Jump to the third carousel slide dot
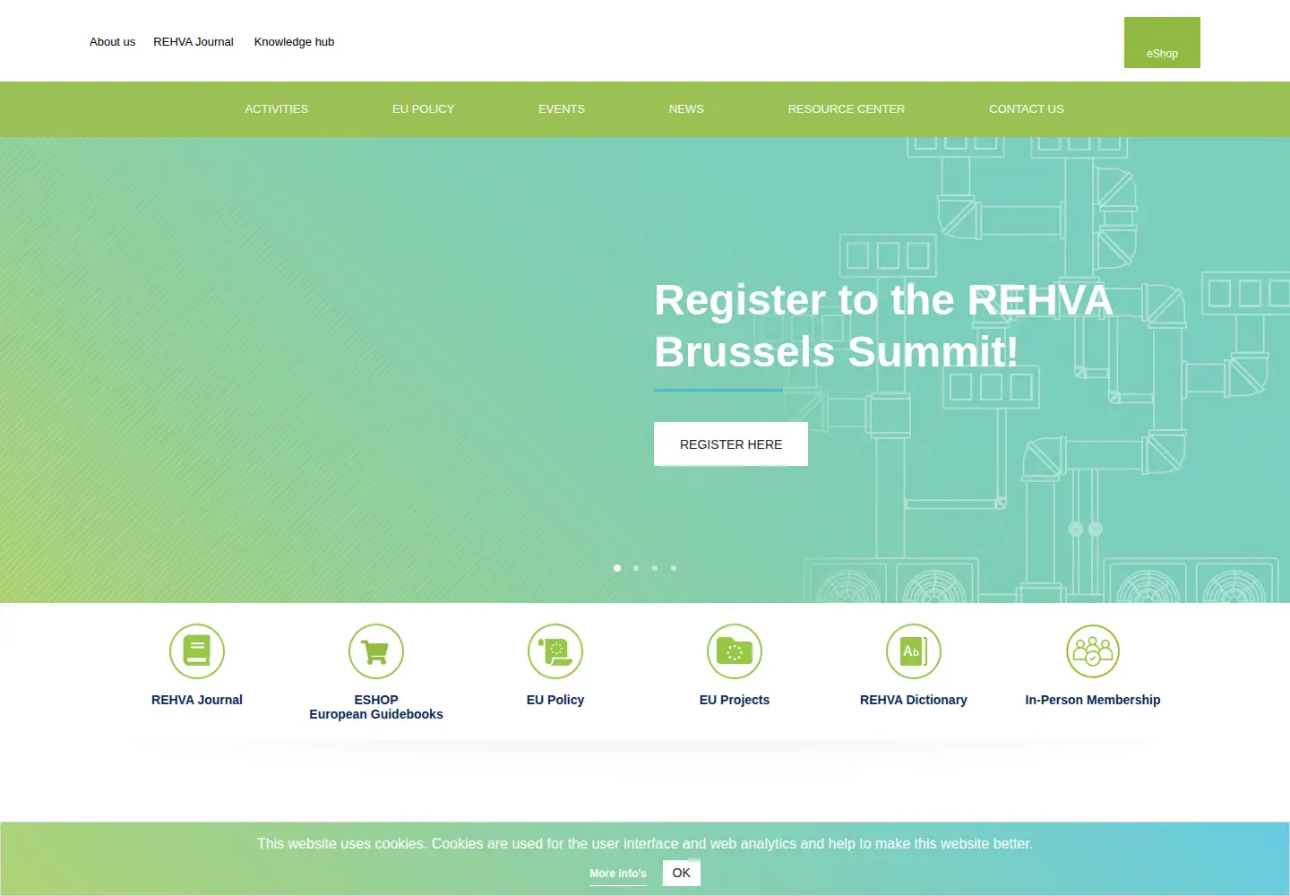Image resolution: width=1290 pixels, height=896 pixels. (655, 568)
